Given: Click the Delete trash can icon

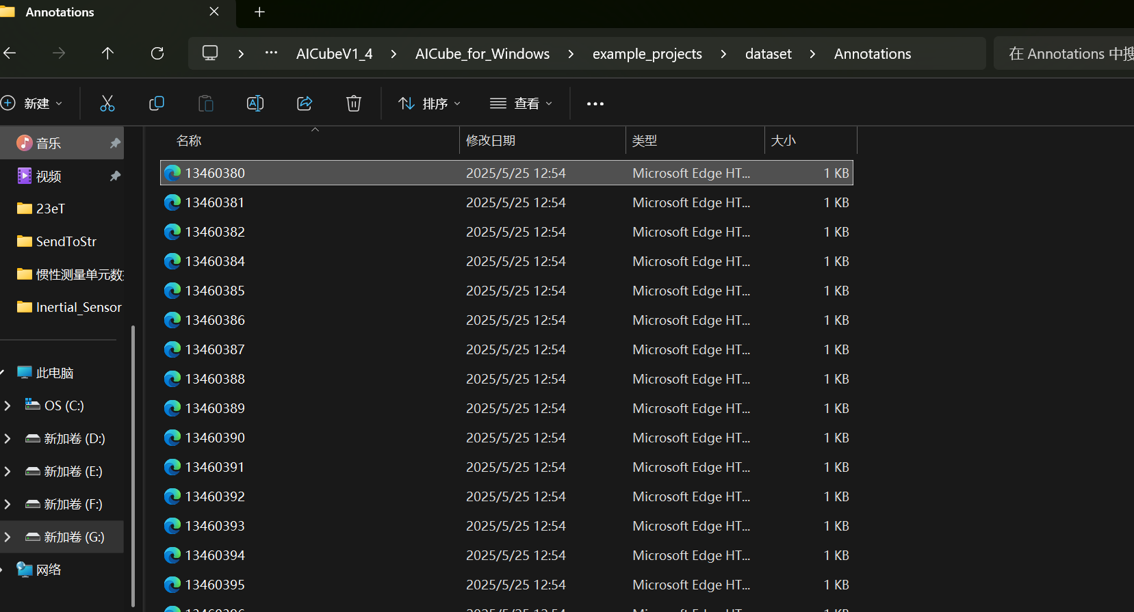Looking at the screenshot, I should pos(354,103).
